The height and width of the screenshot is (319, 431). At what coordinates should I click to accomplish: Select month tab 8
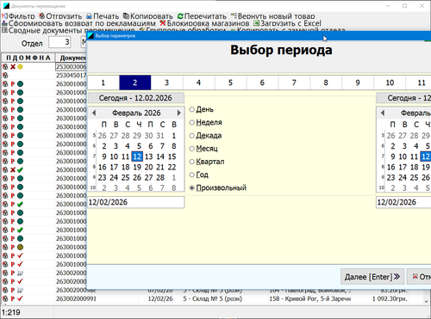point(326,83)
